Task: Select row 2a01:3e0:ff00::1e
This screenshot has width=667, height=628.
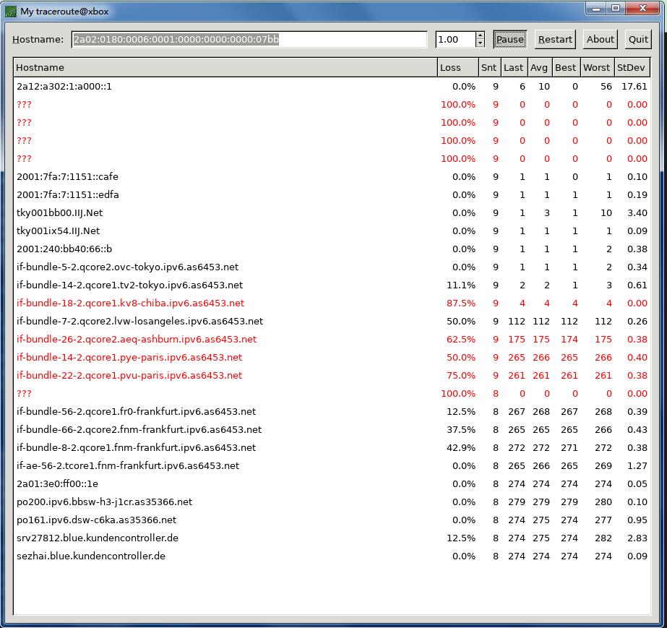Action: click(332, 483)
